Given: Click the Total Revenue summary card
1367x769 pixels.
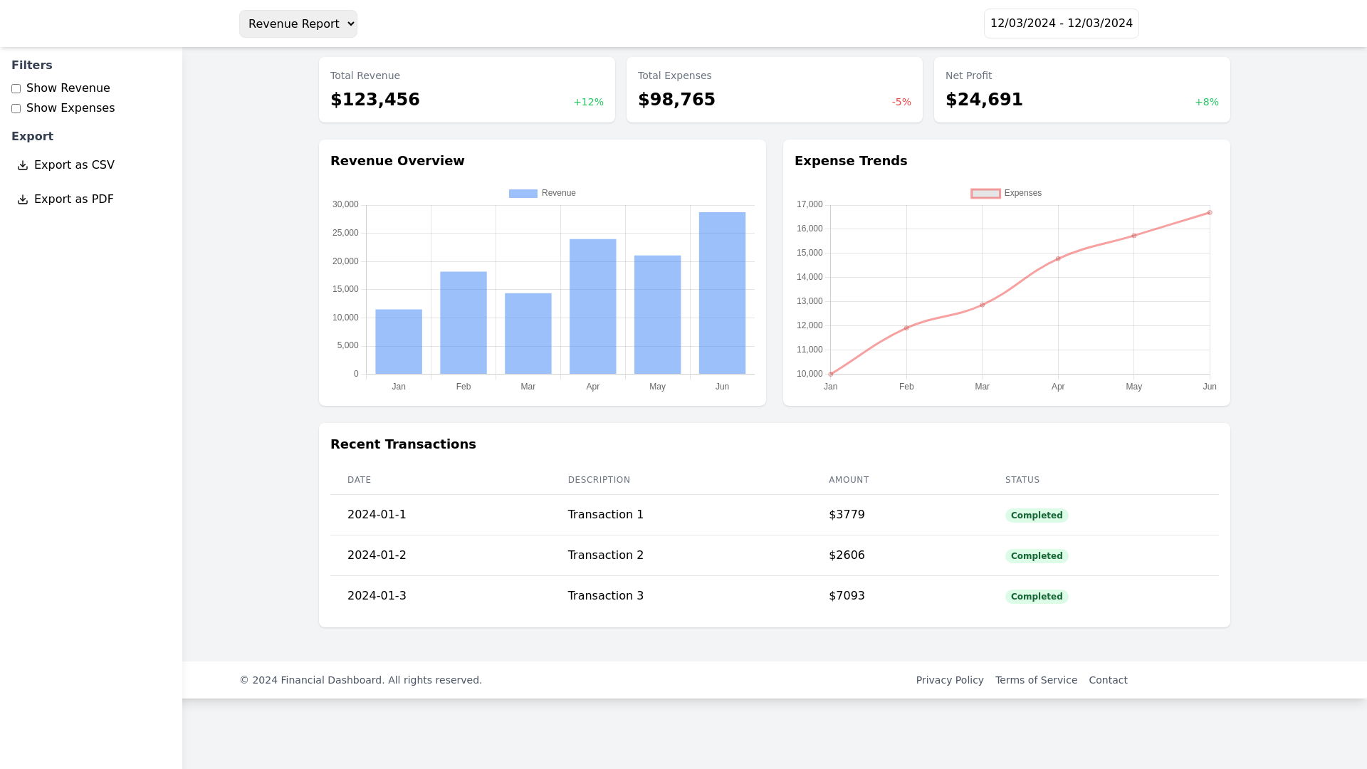Looking at the screenshot, I should pos(466,90).
